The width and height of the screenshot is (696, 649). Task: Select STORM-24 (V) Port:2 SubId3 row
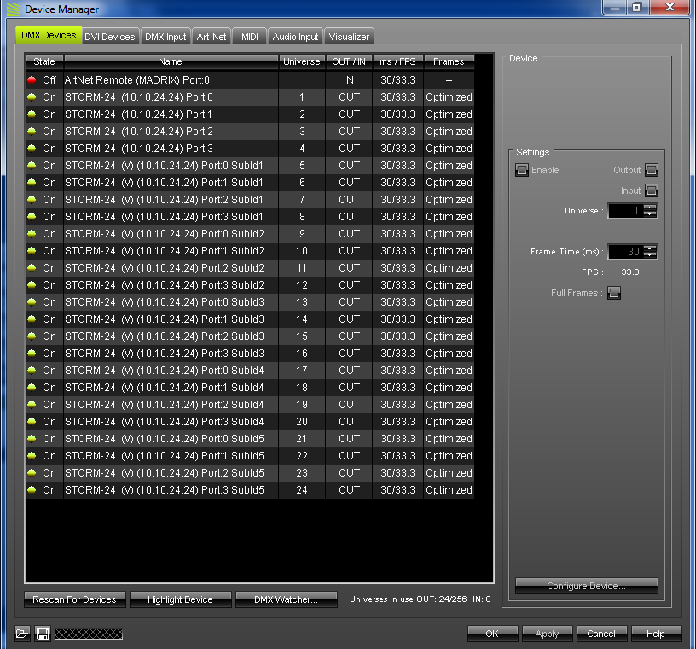(250, 336)
